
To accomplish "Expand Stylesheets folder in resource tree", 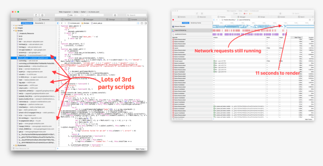I will point(14,145).
